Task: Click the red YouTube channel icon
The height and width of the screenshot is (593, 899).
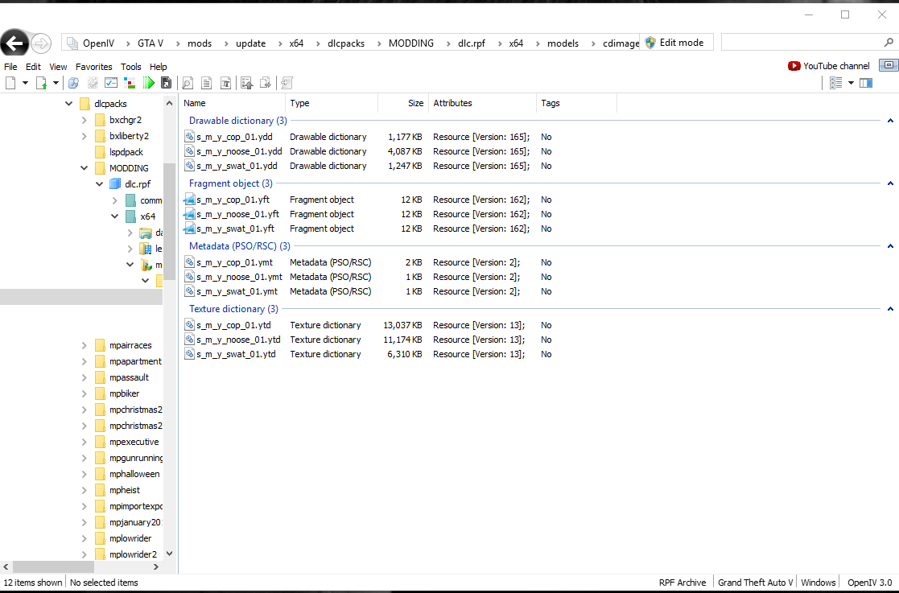Action: click(x=794, y=66)
